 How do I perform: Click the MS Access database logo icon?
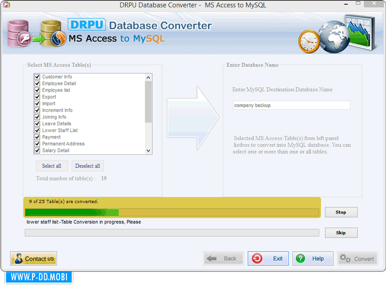click(19, 34)
